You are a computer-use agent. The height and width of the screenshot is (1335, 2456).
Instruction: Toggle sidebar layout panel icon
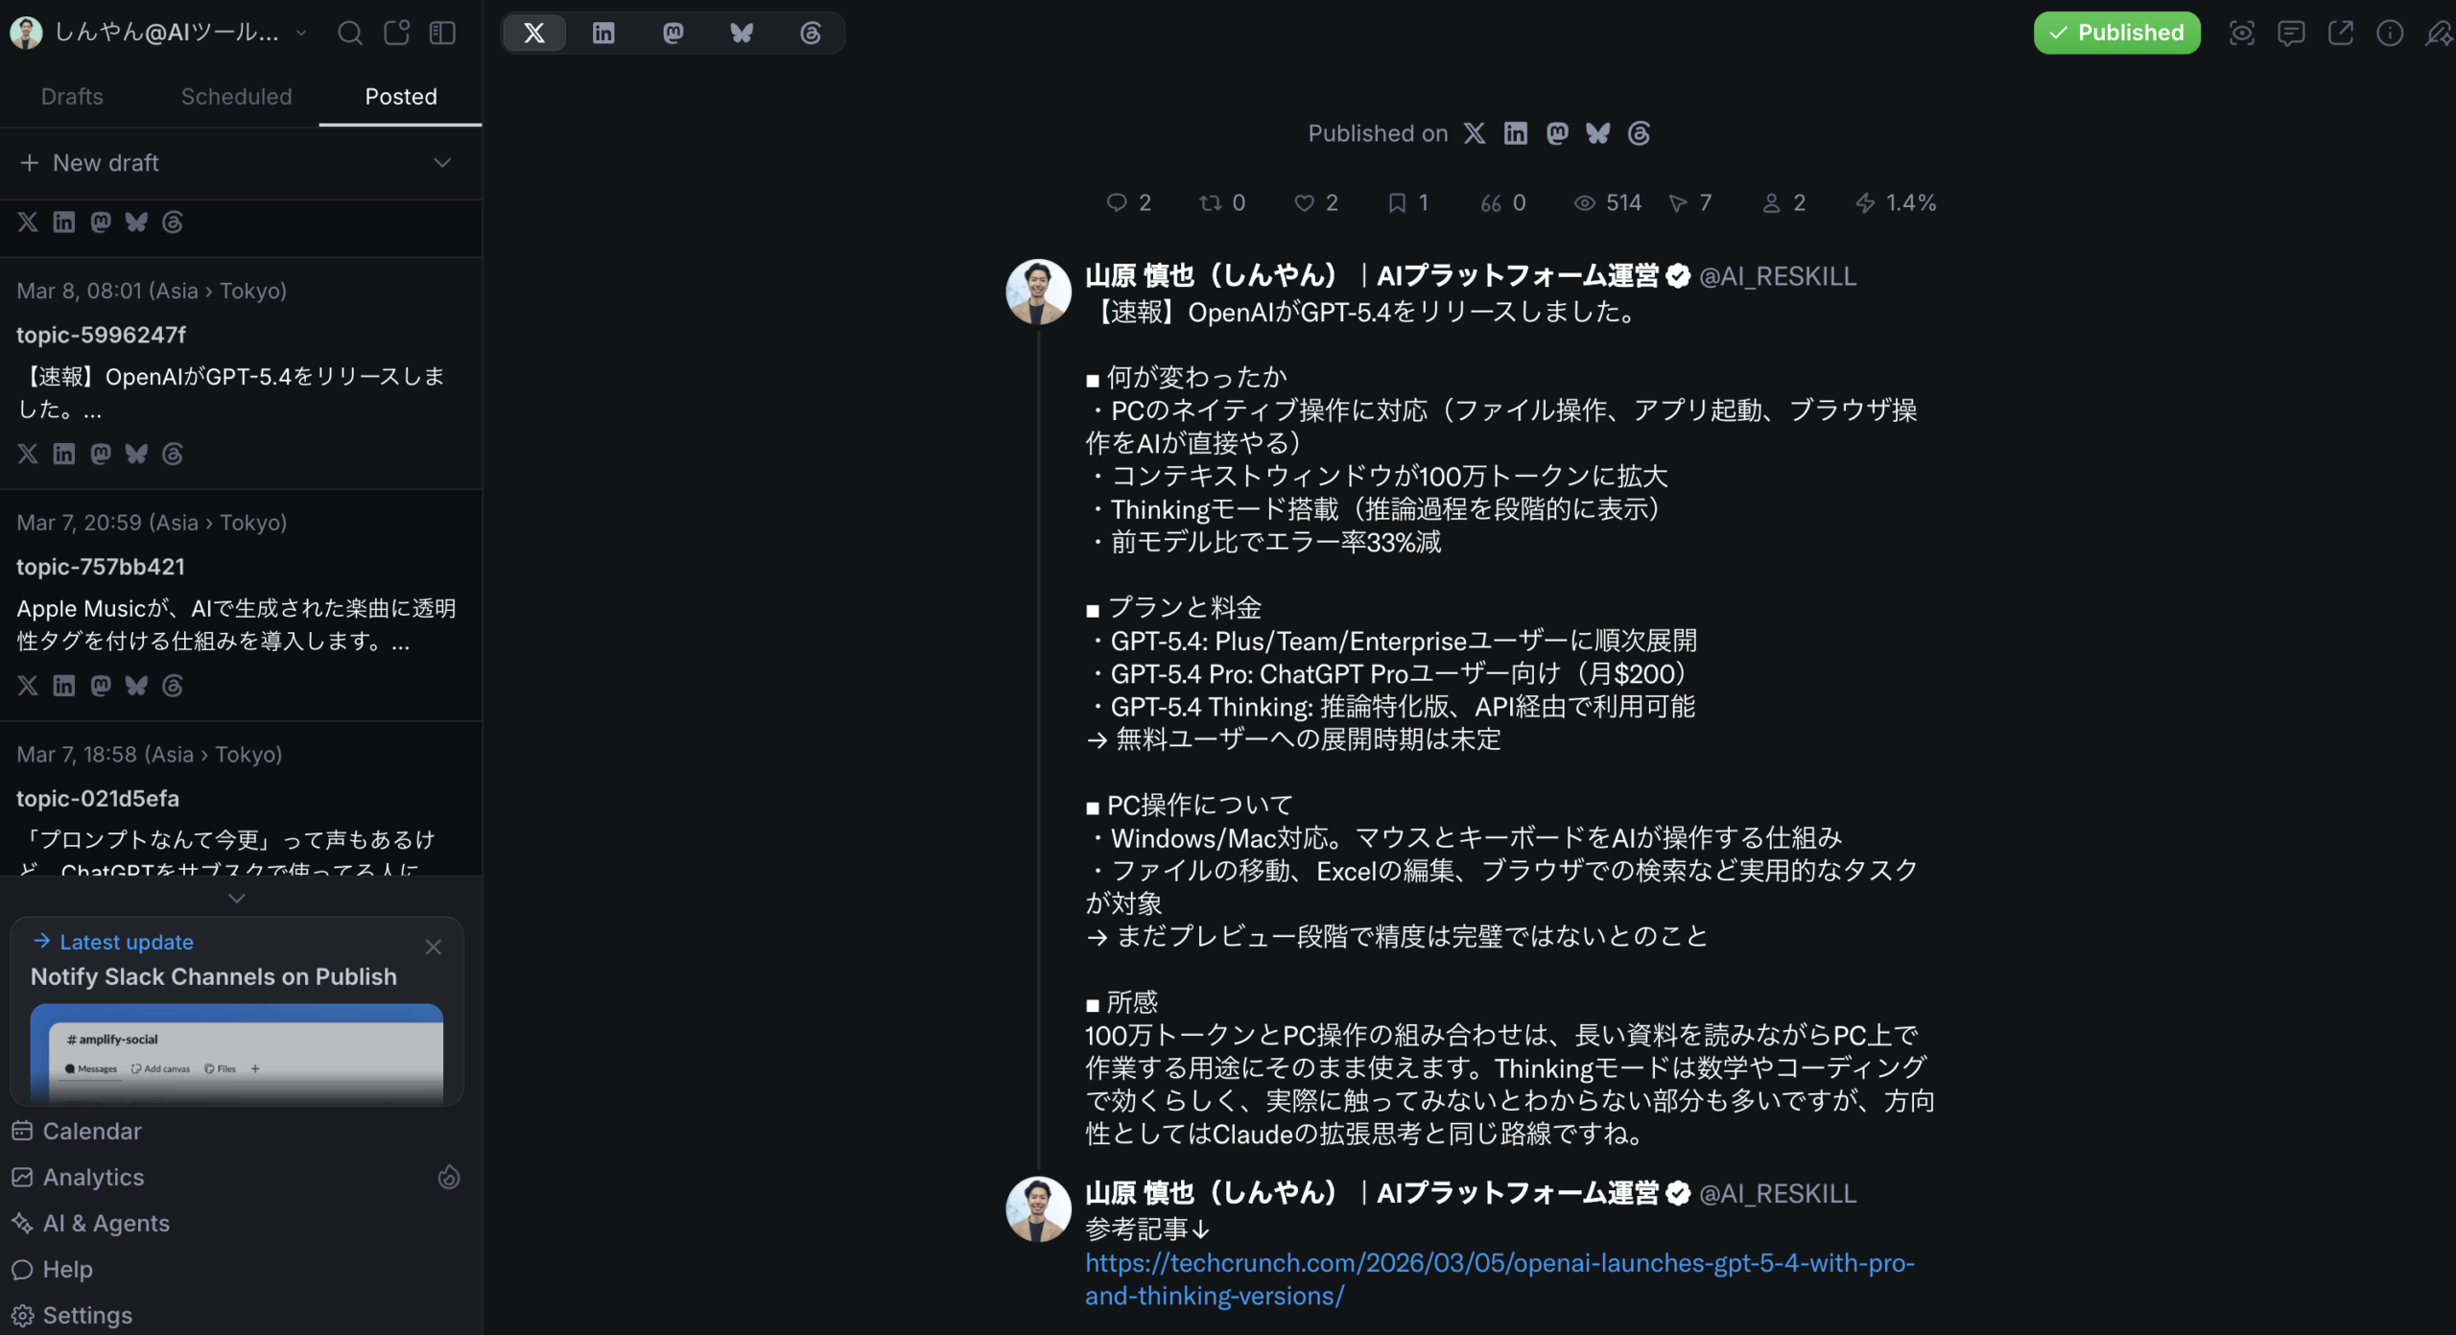[x=442, y=34]
